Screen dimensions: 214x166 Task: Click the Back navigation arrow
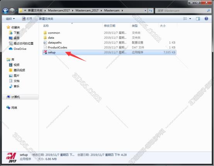(x=5, y=11)
